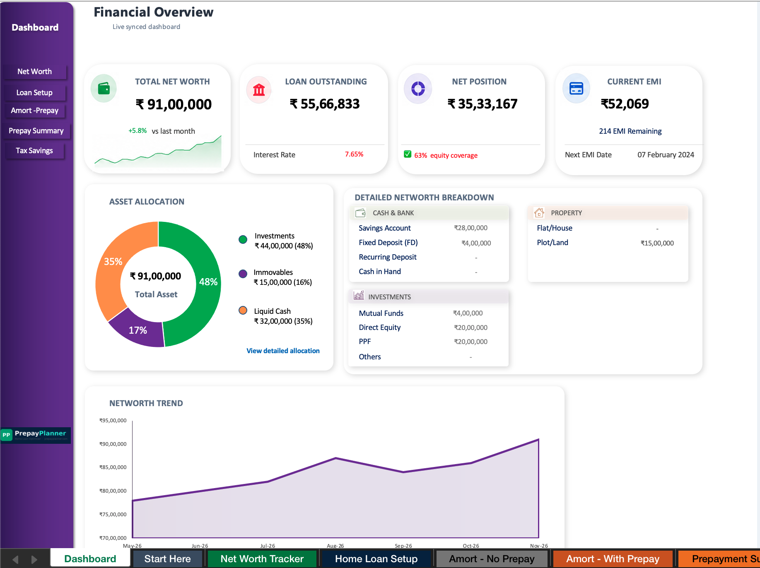760x568 pixels.
Task: Click the net worth sparkline chart
Action: (158, 152)
